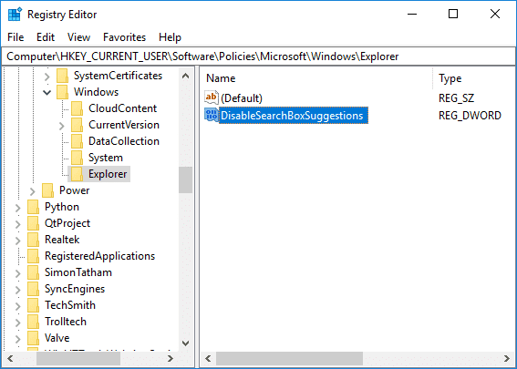Click the values pane horizontal scrollbar thumb
Screen dimensions: 517x369
(289, 358)
